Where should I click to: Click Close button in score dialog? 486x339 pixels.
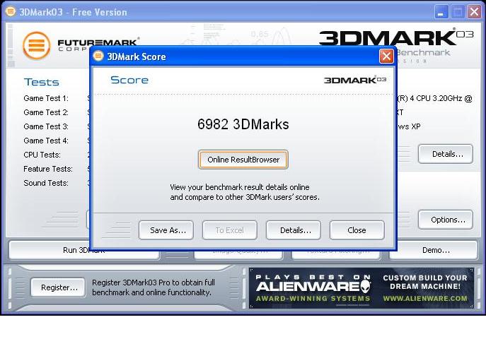pos(357,230)
